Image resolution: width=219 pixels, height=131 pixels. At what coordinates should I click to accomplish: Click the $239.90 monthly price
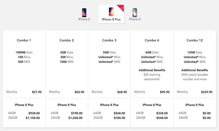coord(206,92)
